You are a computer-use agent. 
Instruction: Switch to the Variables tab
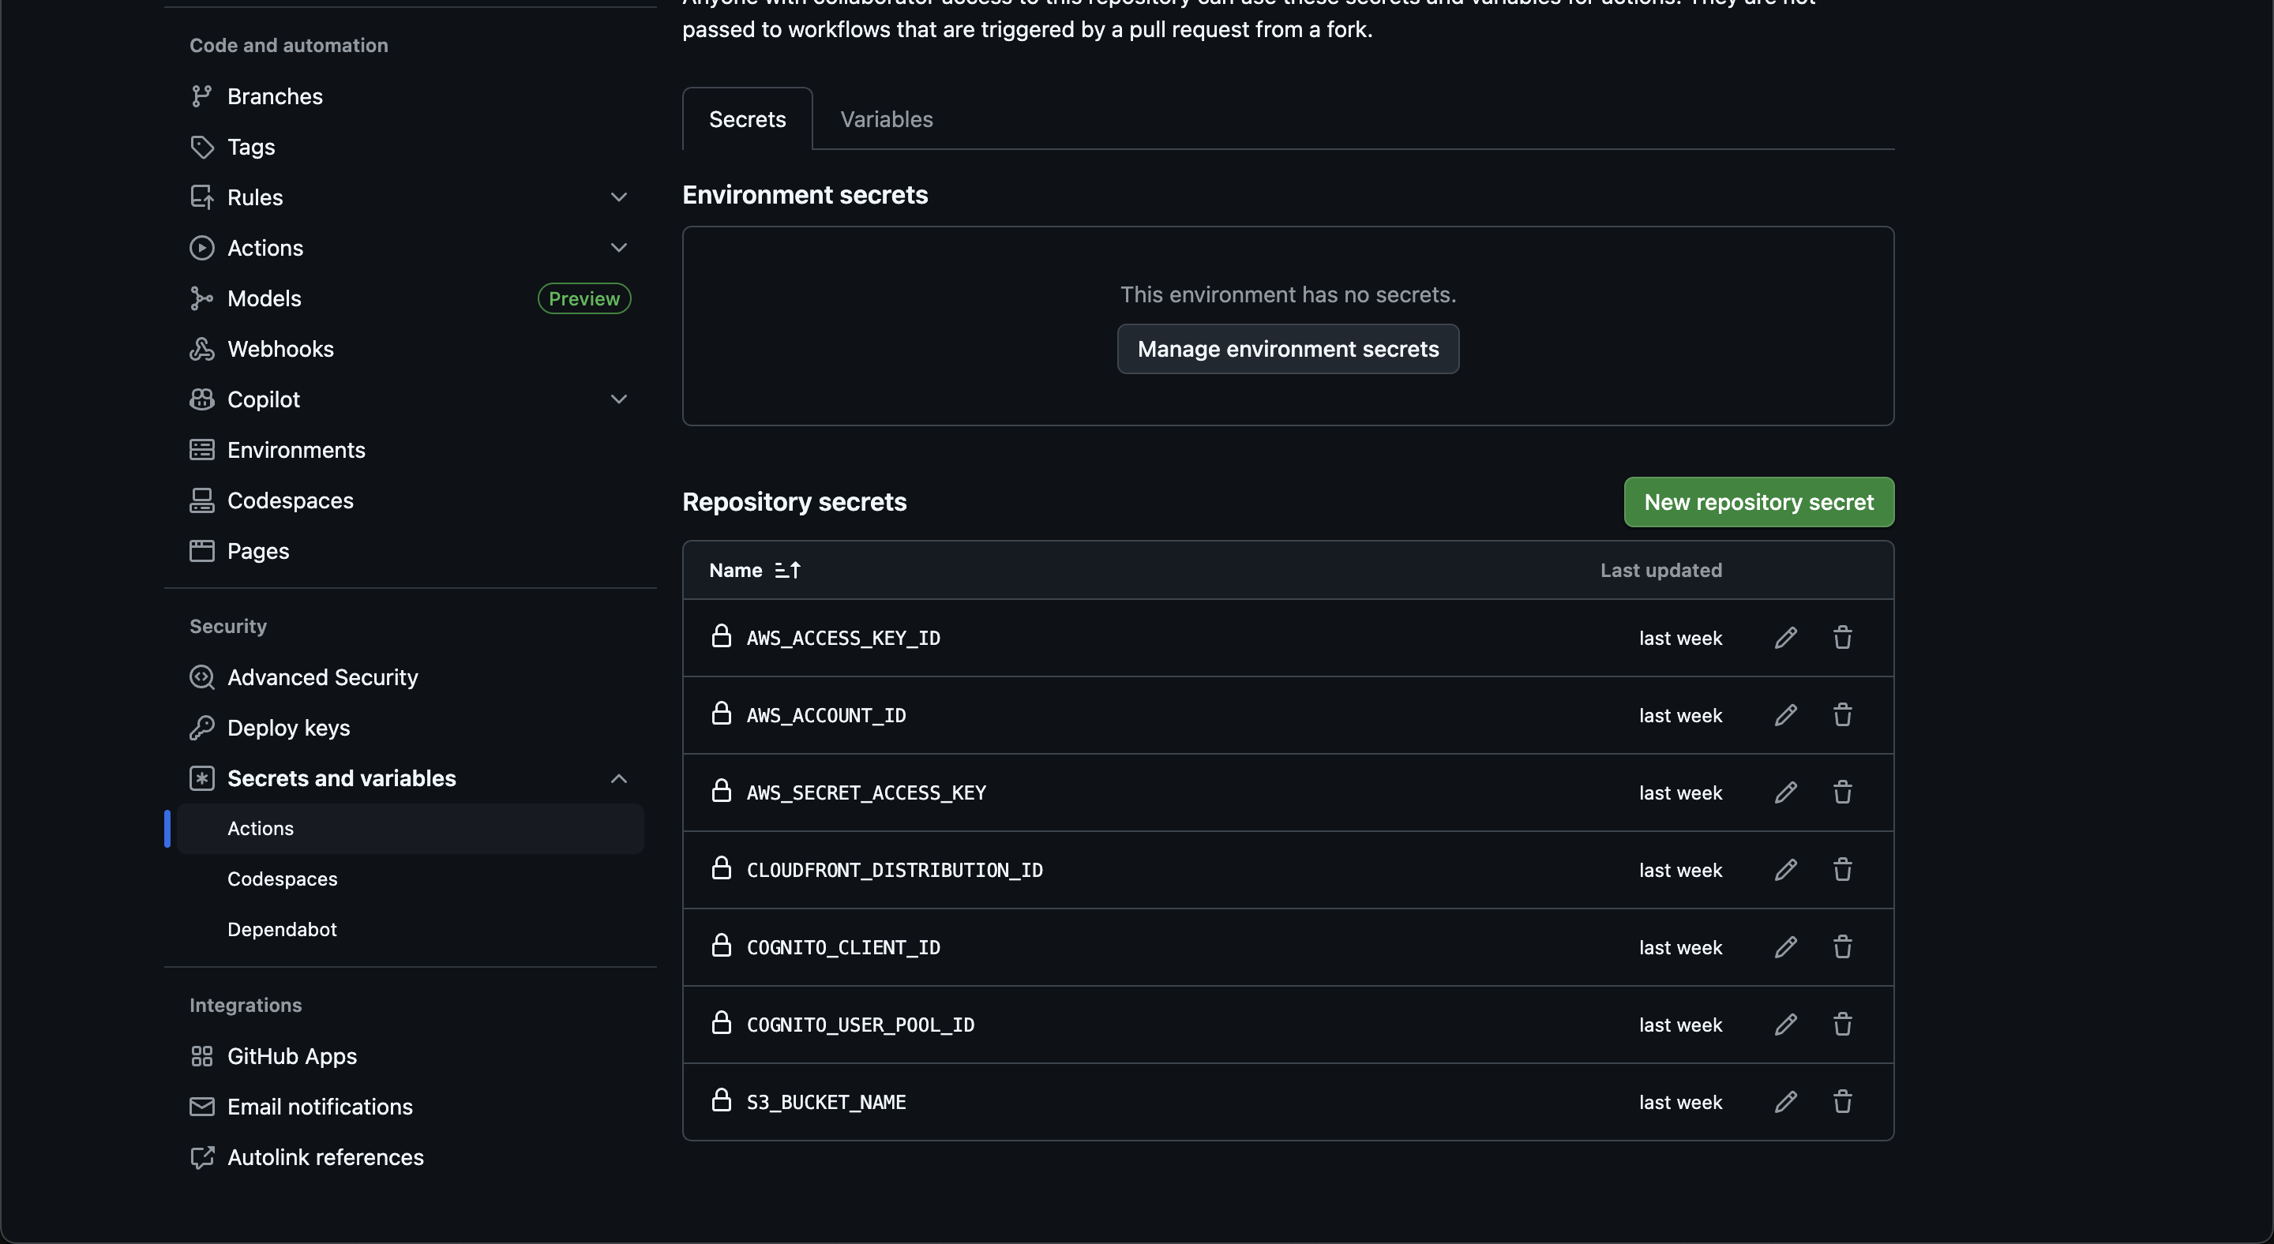pyautogui.click(x=885, y=119)
